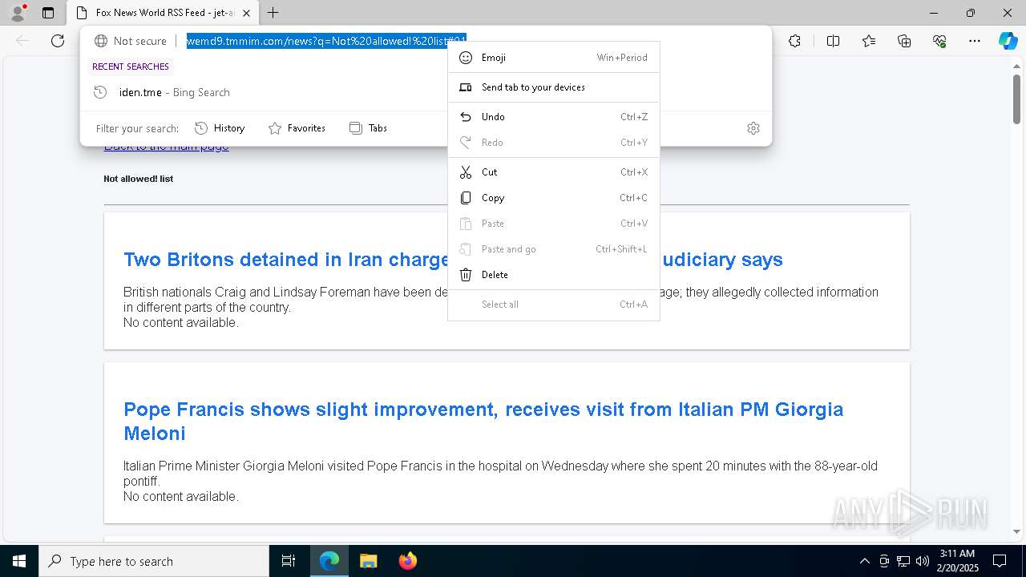Launch Firefox from the taskbar

[407, 561]
